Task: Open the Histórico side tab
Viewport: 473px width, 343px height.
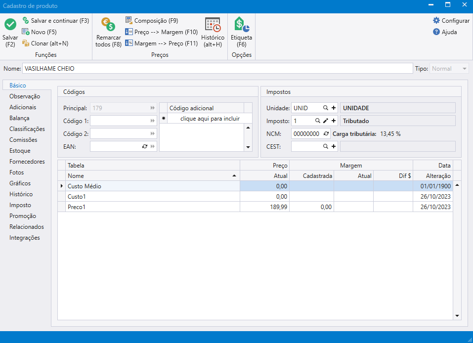Action: 21,194
